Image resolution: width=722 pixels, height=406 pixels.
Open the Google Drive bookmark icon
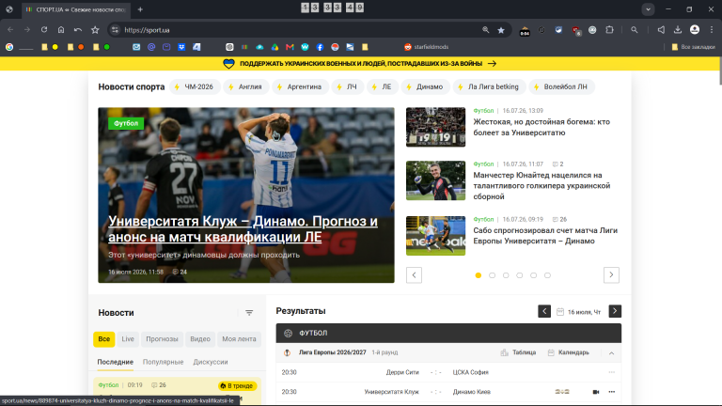click(x=275, y=47)
